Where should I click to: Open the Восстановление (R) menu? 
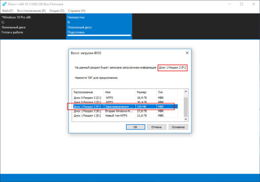pos(31,11)
